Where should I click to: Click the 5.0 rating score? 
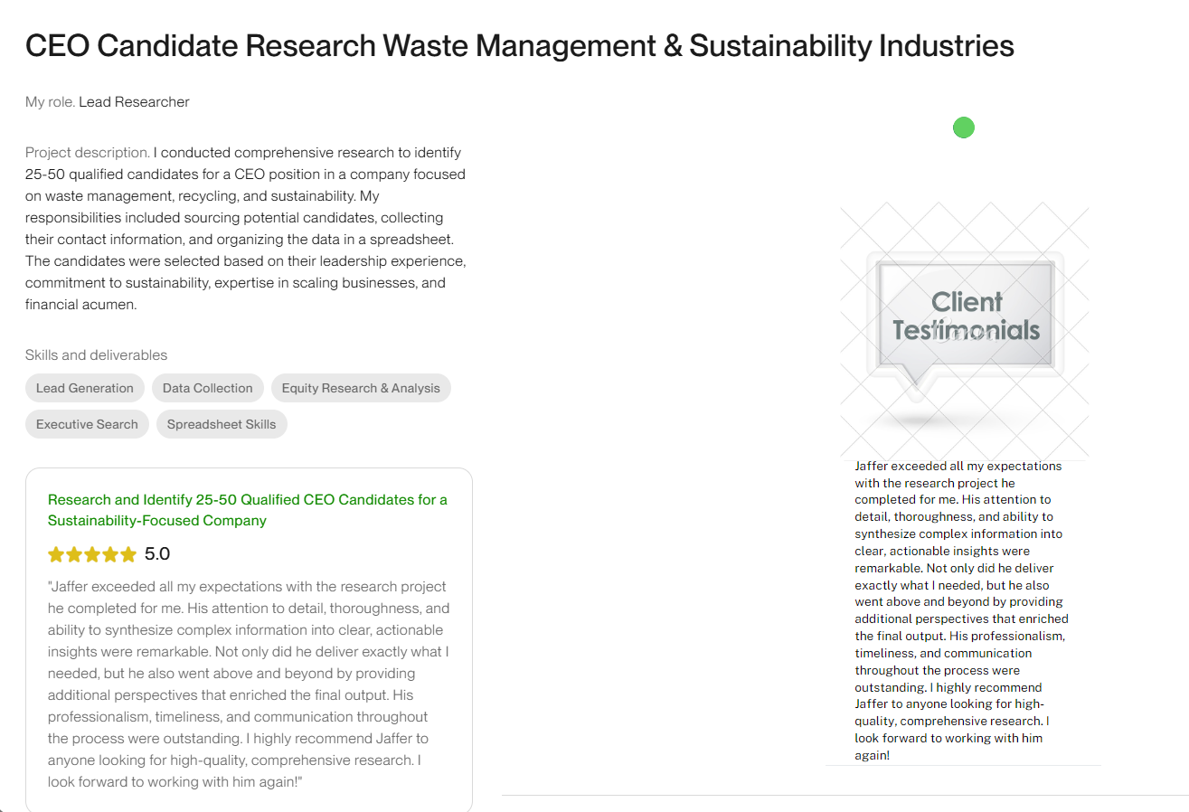coord(157,554)
